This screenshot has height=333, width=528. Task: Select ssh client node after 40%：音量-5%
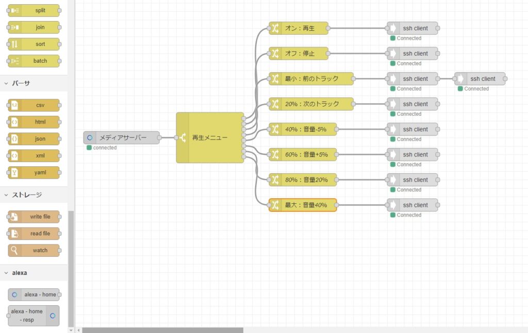[412, 129]
